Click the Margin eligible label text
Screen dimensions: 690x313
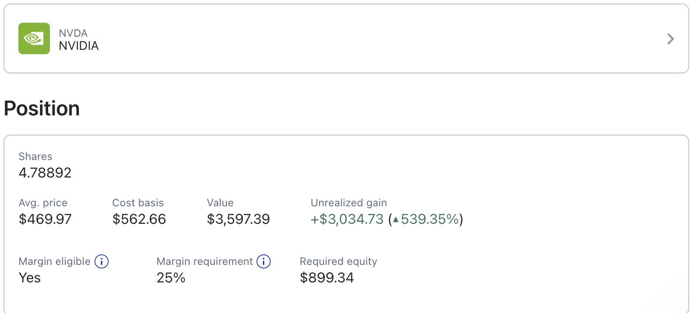55,261
